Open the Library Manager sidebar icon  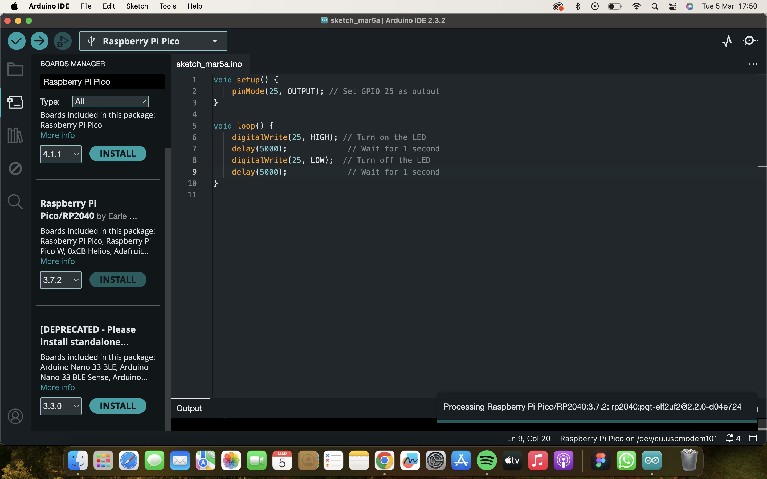(15, 135)
